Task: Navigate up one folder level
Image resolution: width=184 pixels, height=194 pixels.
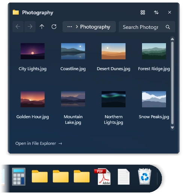Action: pyautogui.click(x=42, y=27)
